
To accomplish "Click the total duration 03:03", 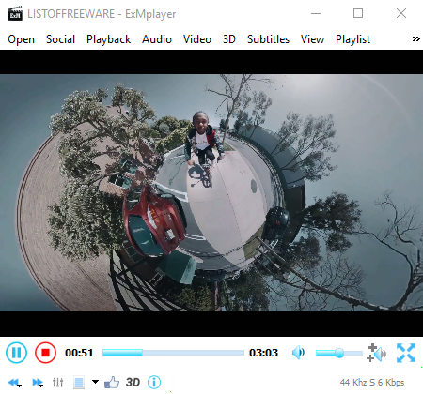I will pos(263,353).
